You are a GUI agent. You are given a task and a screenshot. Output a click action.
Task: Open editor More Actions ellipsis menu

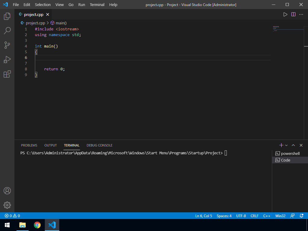[301, 14]
